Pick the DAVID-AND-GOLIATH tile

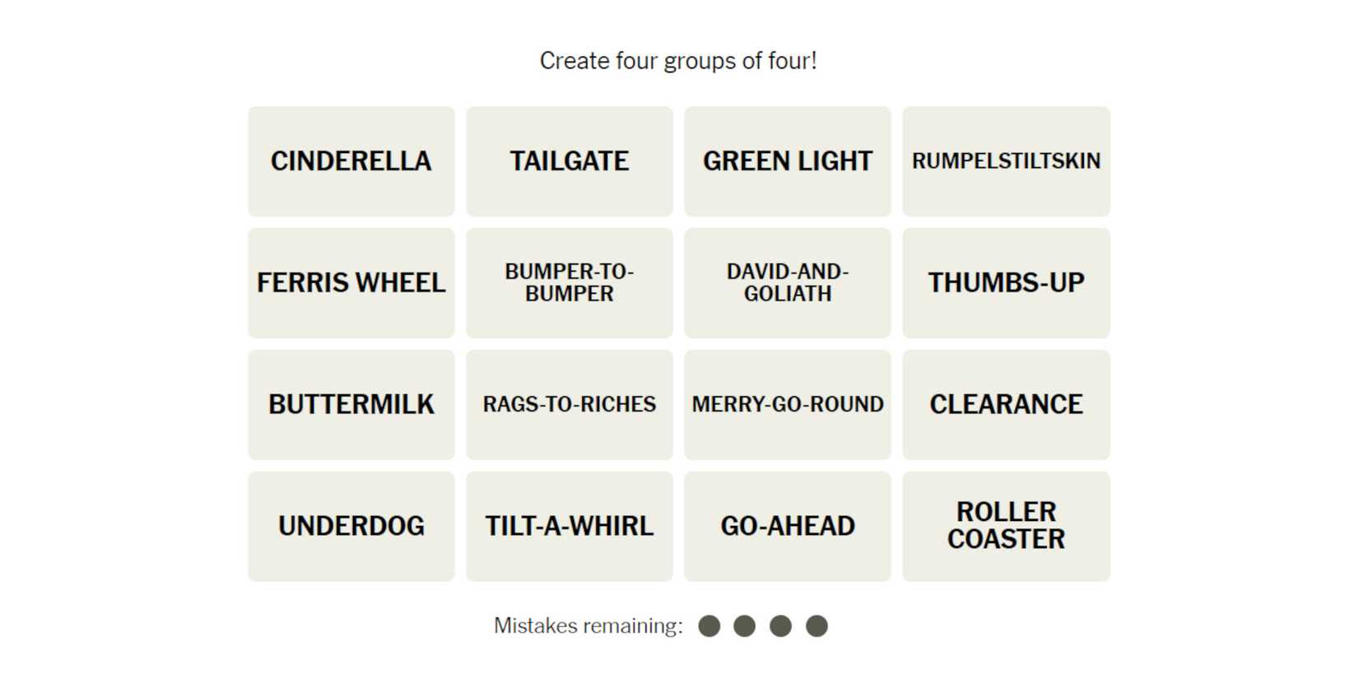[x=788, y=283]
